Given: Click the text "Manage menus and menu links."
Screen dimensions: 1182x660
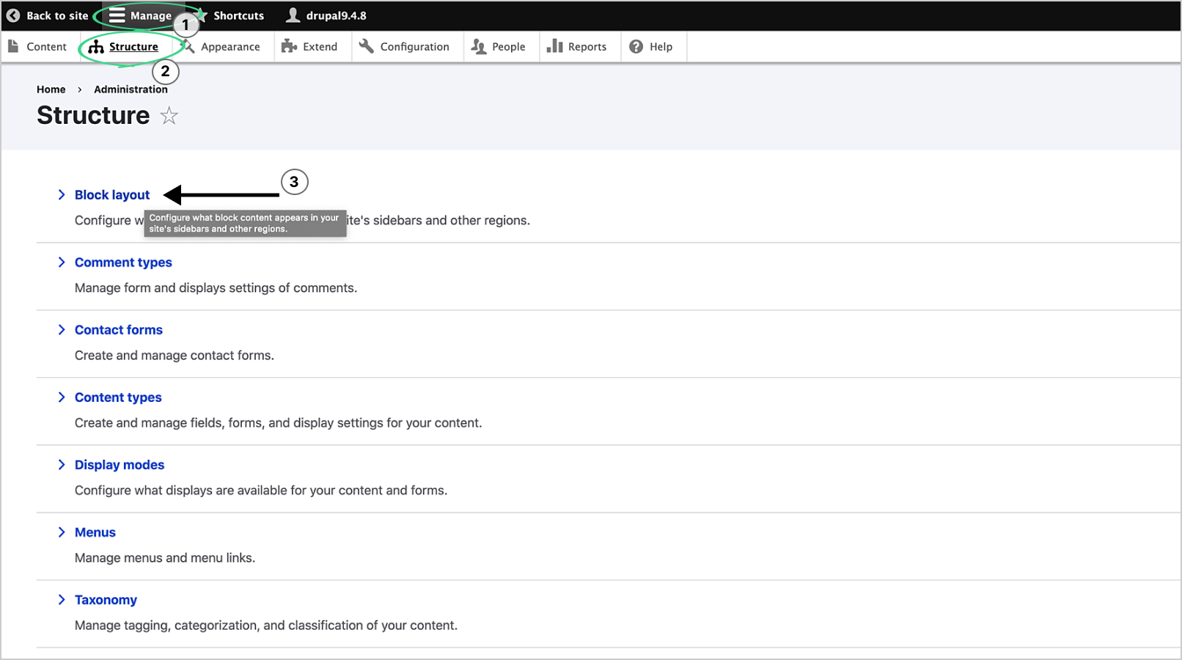Looking at the screenshot, I should [165, 557].
